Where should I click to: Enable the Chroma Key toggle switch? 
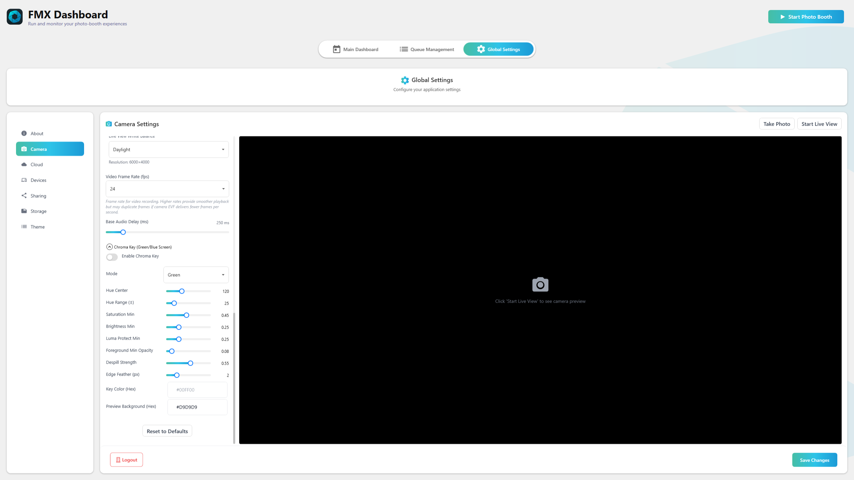coord(112,257)
